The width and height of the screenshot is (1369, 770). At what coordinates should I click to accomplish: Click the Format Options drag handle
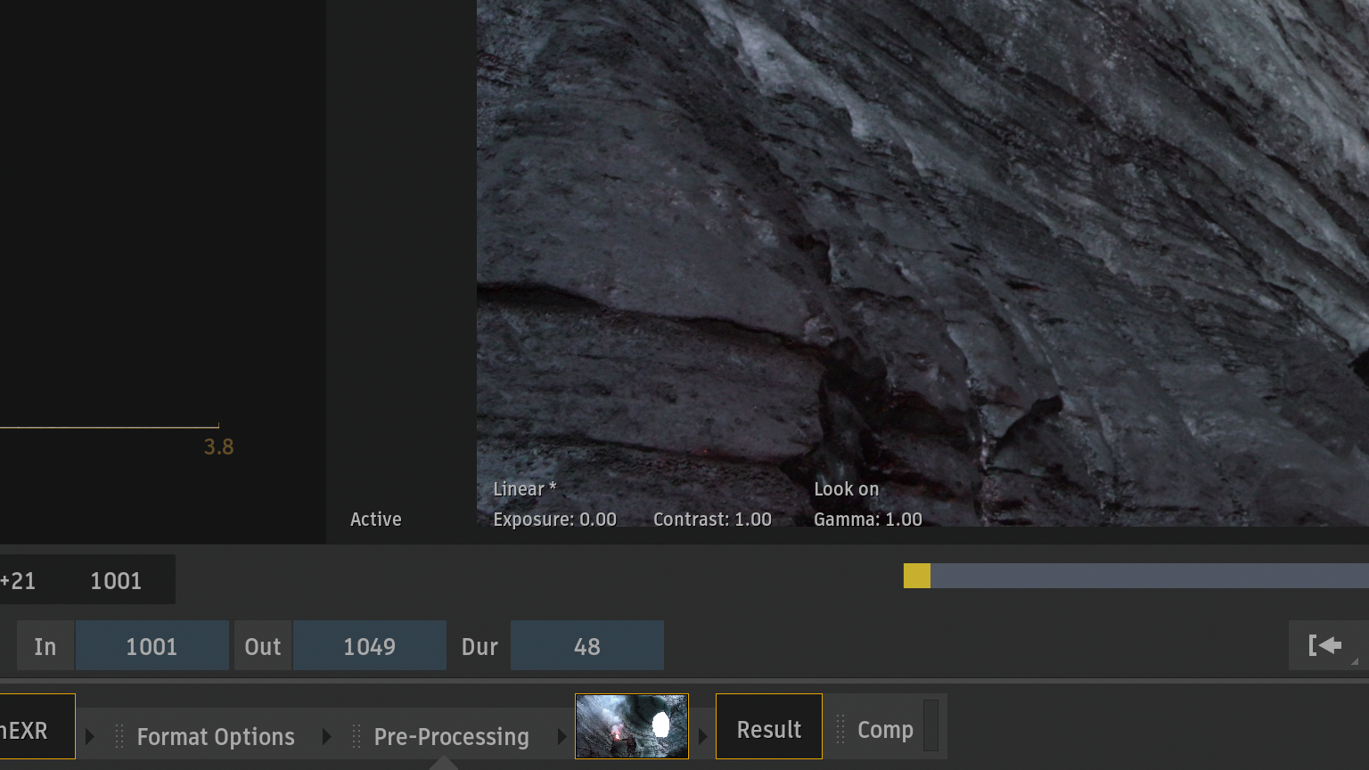(x=119, y=737)
